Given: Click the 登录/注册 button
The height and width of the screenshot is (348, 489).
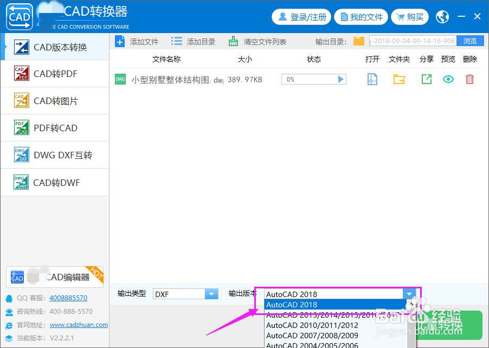Looking at the screenshot, I should [x=301, y=17].
